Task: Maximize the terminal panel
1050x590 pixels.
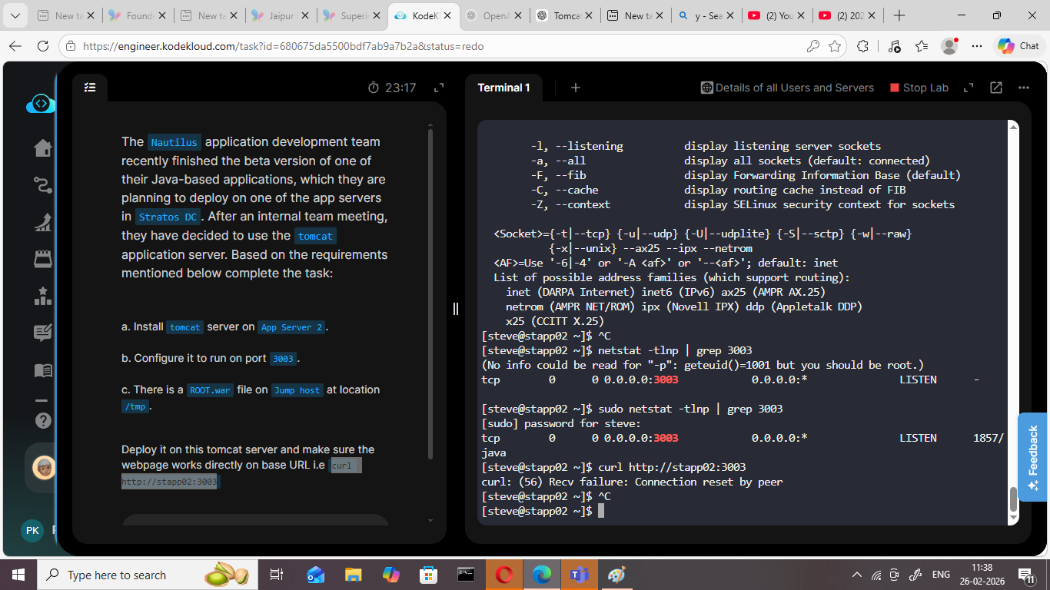Action: tap(969, 88)
